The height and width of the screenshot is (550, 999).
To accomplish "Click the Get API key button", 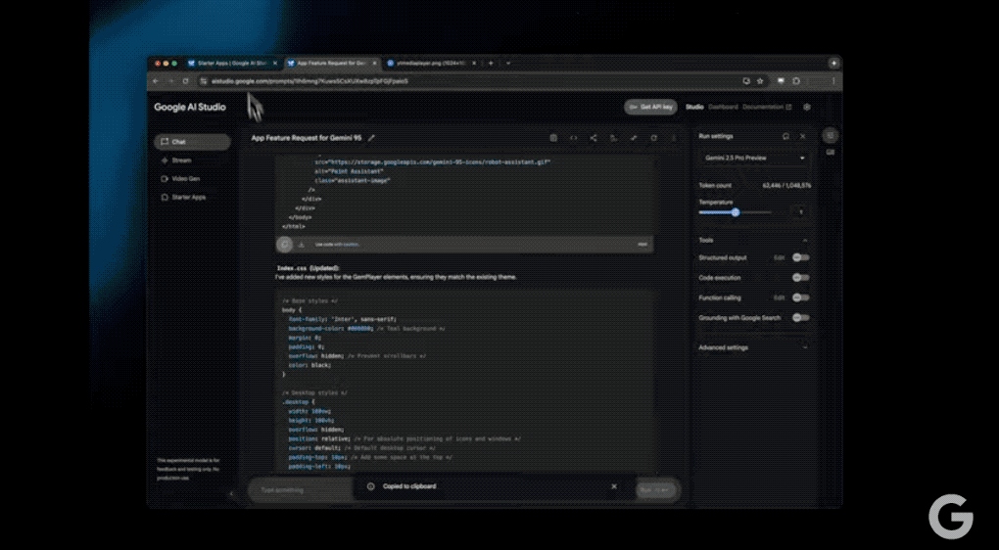I will [x=650, y=107].
